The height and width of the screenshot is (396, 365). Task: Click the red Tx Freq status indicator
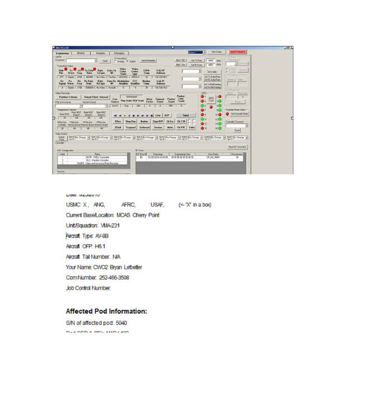coord(82,69)
